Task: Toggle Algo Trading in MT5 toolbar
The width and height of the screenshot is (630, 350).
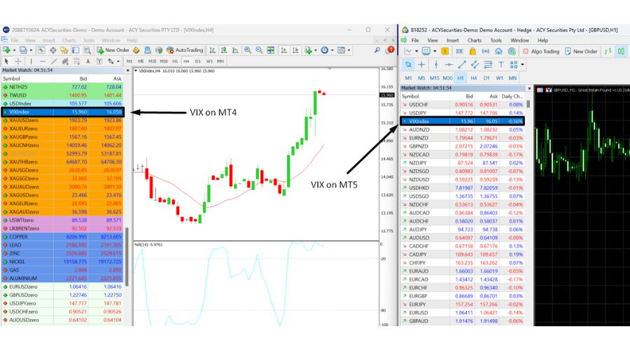Action: tap(540, 51)
